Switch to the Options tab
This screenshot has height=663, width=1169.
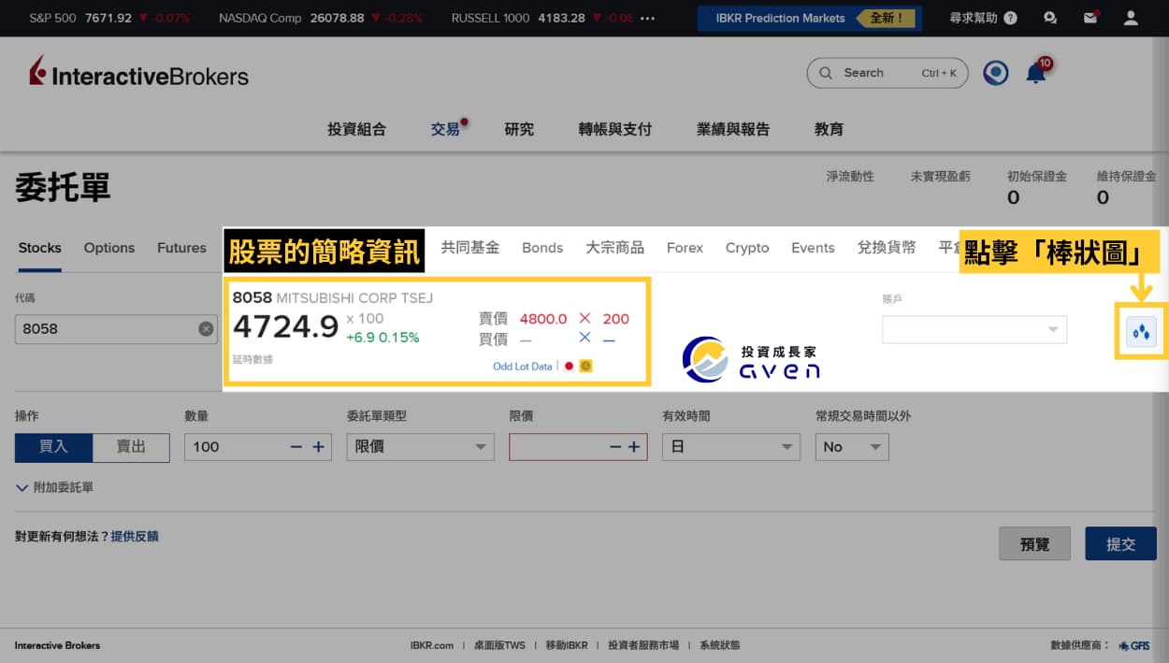109,248
